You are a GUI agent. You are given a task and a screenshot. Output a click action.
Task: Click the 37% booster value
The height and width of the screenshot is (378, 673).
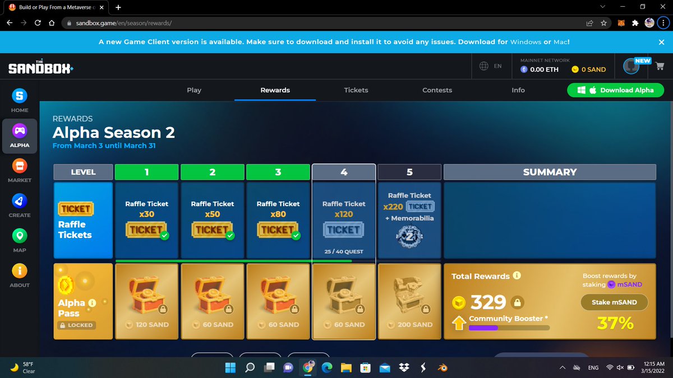[615, 323]
